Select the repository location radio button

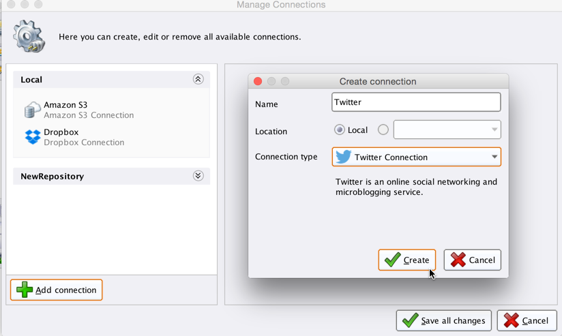pos(383,129)
